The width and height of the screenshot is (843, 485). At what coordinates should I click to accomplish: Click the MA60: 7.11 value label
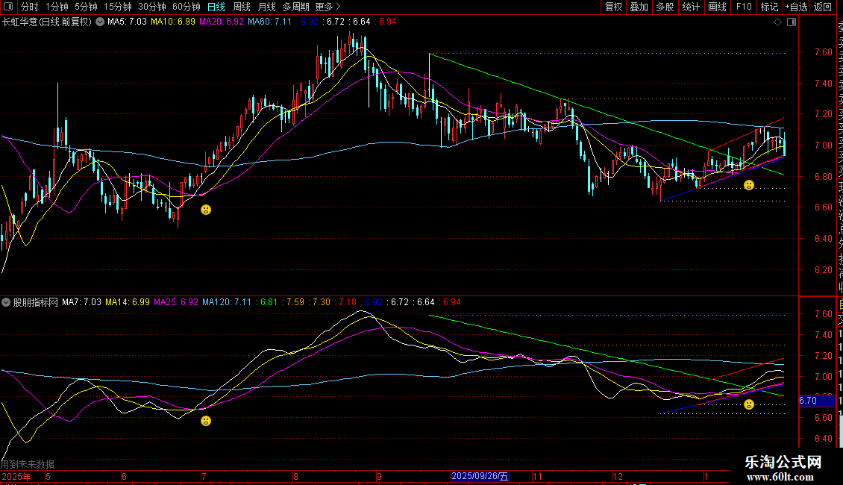(269, 22)
